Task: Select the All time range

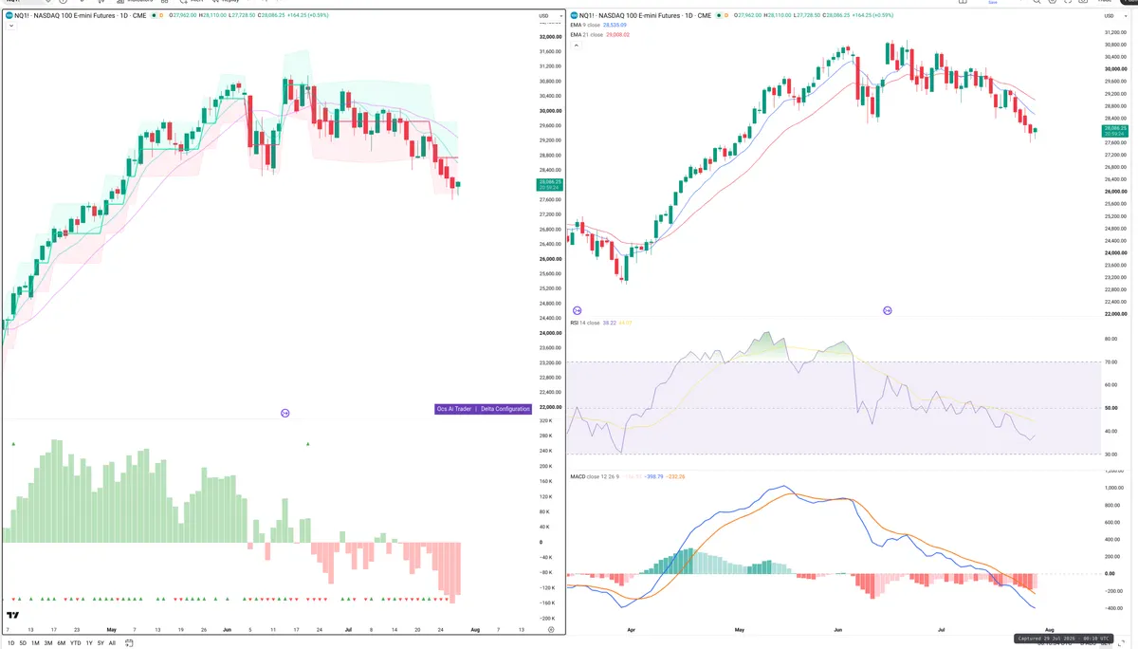Action: [112, 642]
